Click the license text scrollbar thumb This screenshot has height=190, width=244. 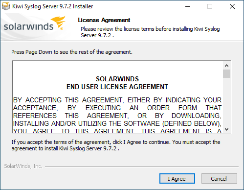click(x=226, y=74)
